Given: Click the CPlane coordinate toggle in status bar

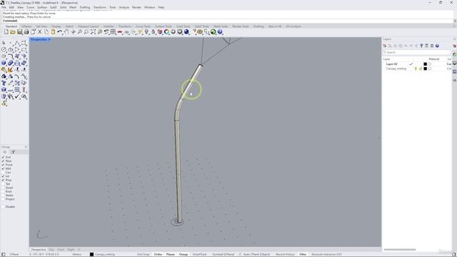Looking at the screenshot, I should [14, 254].
